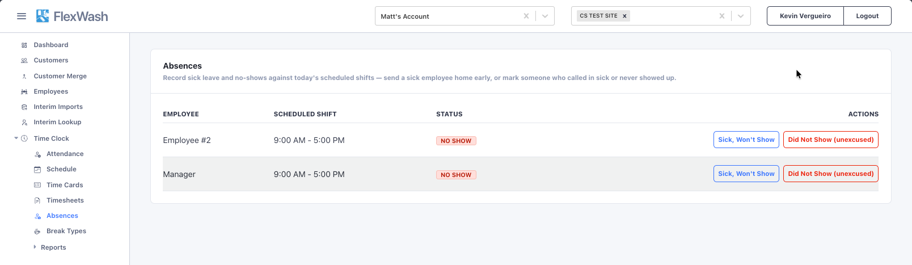Clear all selected sites

pos(722,16)
